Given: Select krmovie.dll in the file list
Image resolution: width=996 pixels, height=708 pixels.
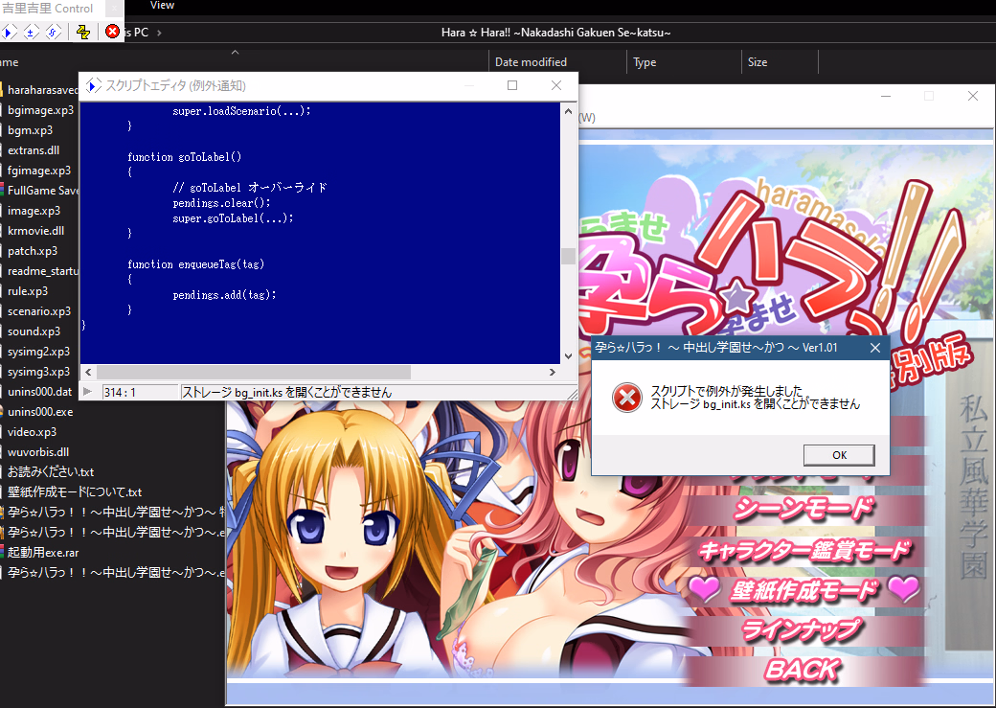Looking at the screenshot, I should (x=35, y=231).
